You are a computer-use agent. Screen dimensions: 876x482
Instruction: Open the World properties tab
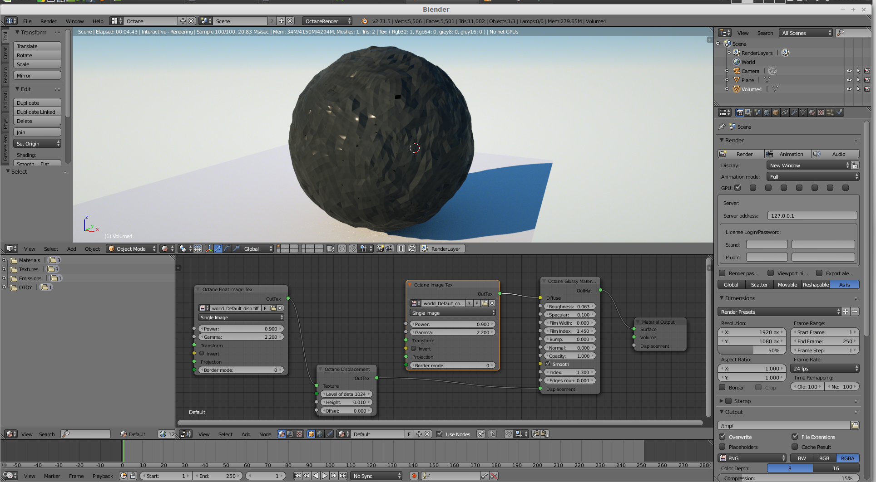click(767, 112)
